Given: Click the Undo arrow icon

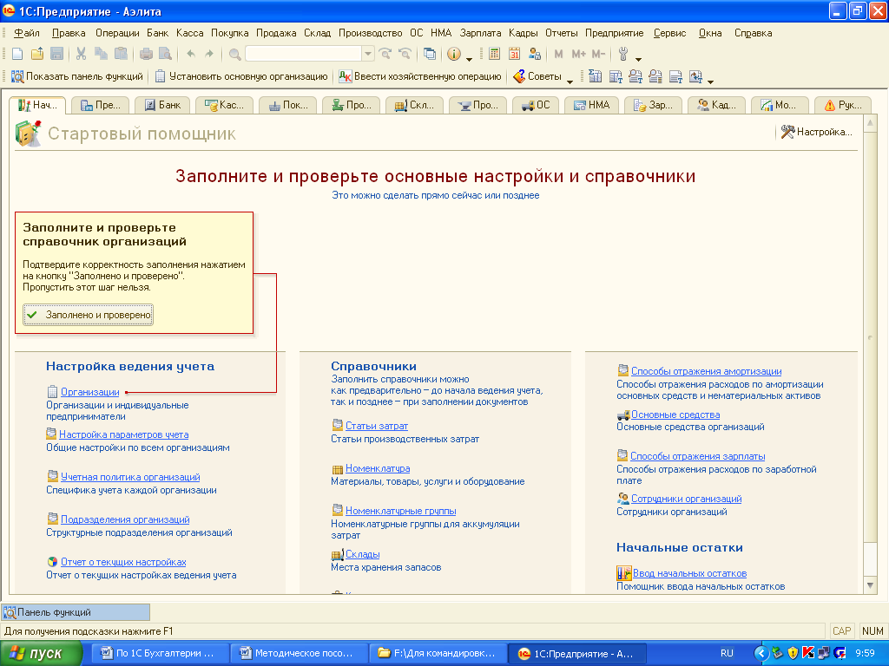Looking at the screenshot, I should (x=191, y=54).
